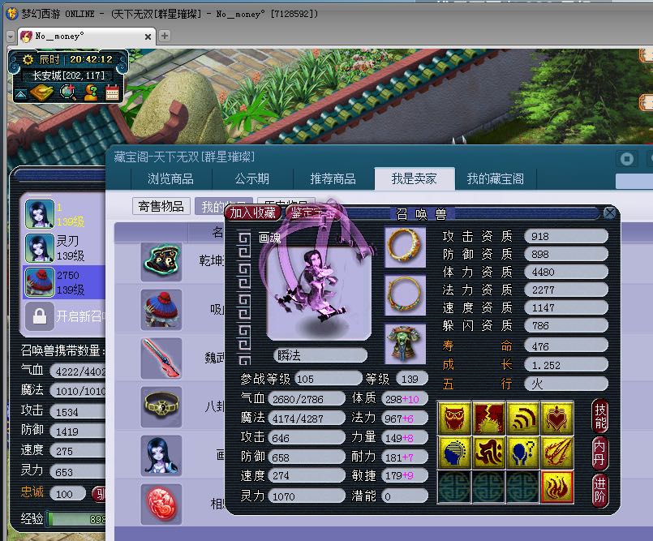Click the 瞬法 name field
653x541 pixels.
(x=320, y=355)
